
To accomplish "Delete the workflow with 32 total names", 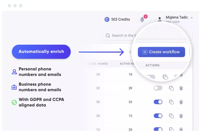I will [181, 88].
